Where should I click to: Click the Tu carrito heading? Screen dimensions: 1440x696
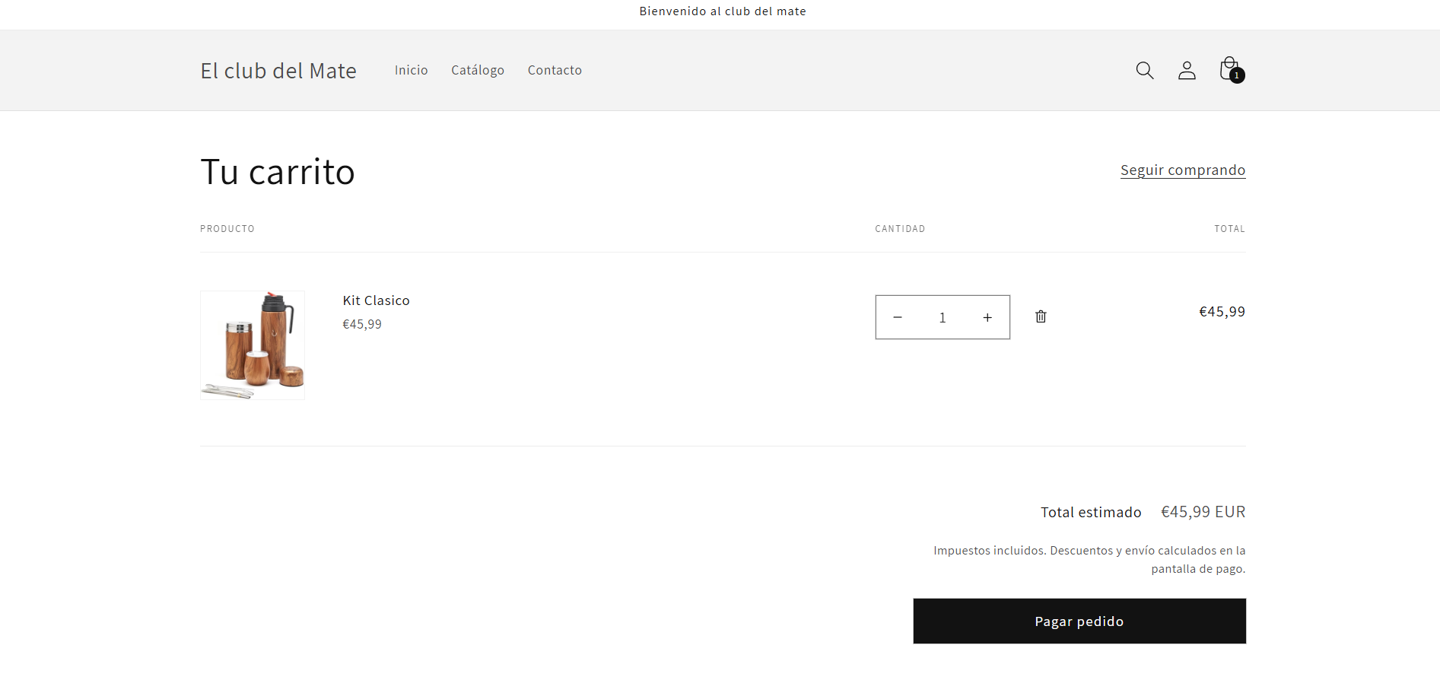278,172
